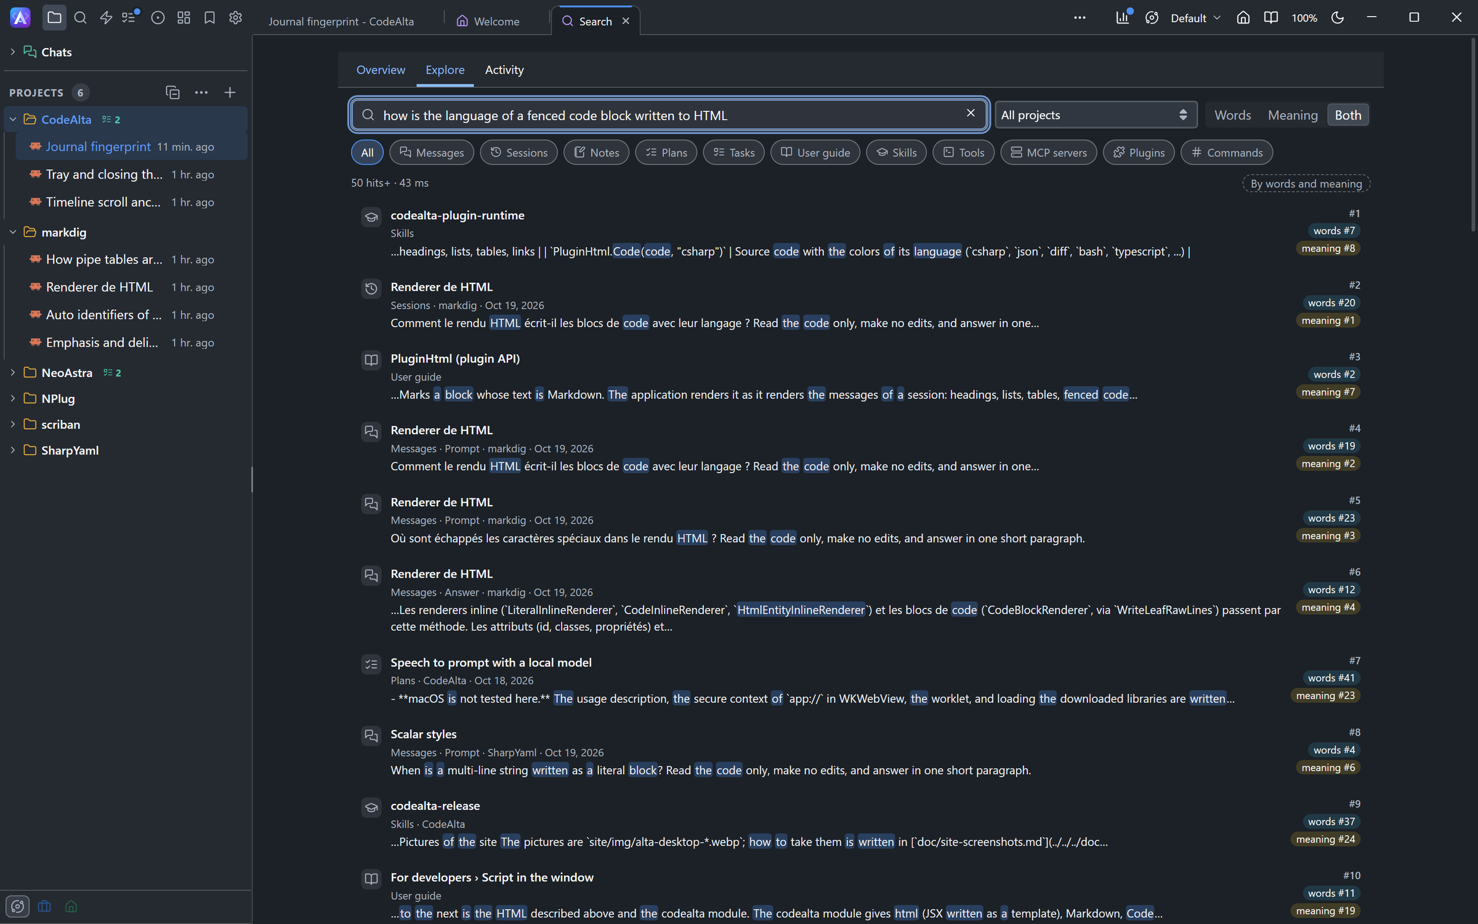Click the search query input field
The height and width of the screenshot is (924, 1478).
click(x=668, y=115)
